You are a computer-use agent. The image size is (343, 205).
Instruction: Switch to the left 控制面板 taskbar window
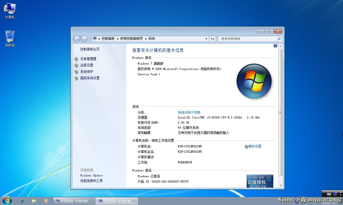pyautogui.click(x=74, y=201)
